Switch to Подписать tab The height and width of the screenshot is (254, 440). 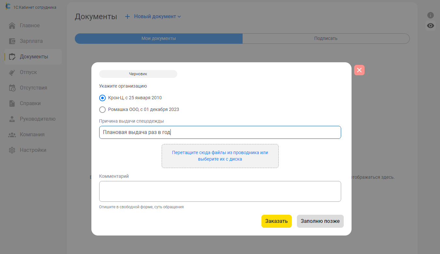coord(326,39)
